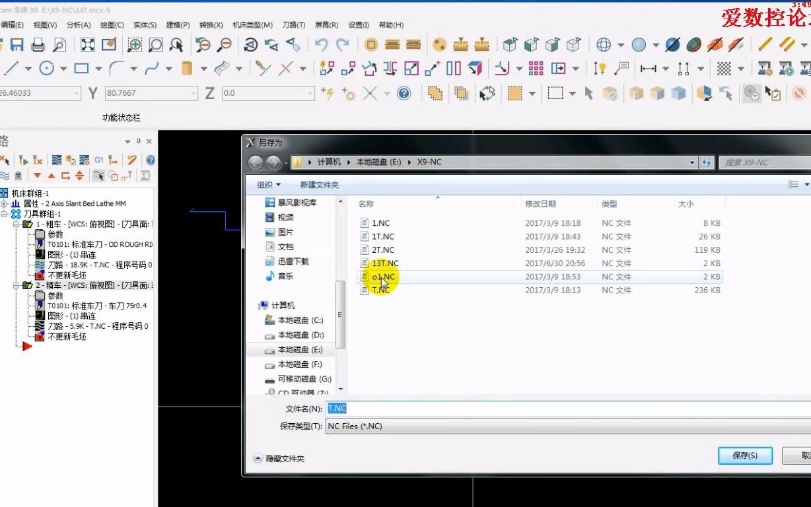Open the 机床类型(M) menu
The image size is (811, 507).
pos(252,25)
